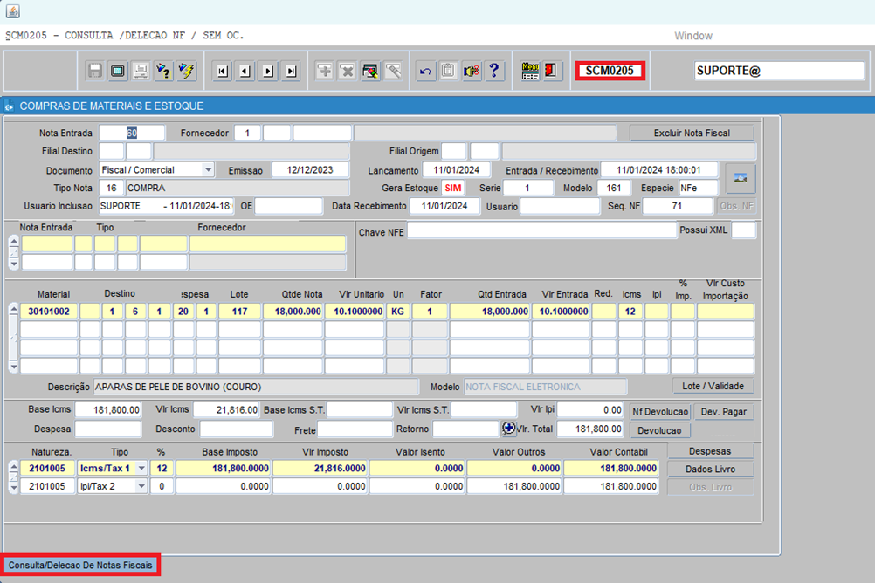Click the monitor screen icon in toolbar
This screenshot has height=583, width=875.
click(118, 71)
